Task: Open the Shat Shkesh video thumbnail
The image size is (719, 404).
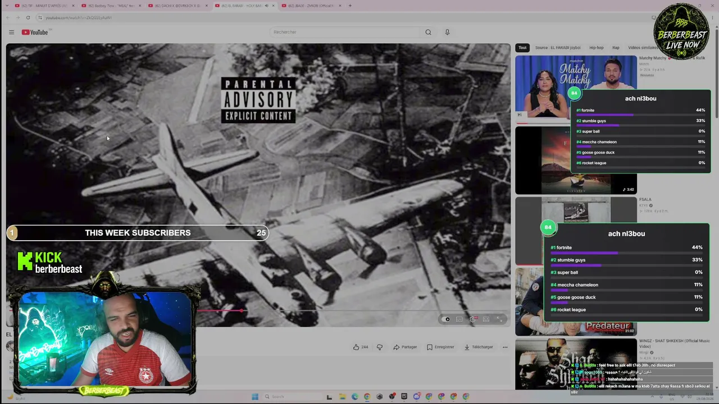Action: click(x=576, y=365)
